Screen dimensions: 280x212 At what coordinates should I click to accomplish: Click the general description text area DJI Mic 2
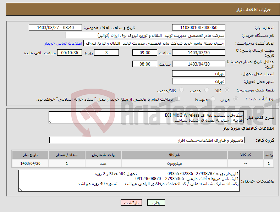[146, 117]
